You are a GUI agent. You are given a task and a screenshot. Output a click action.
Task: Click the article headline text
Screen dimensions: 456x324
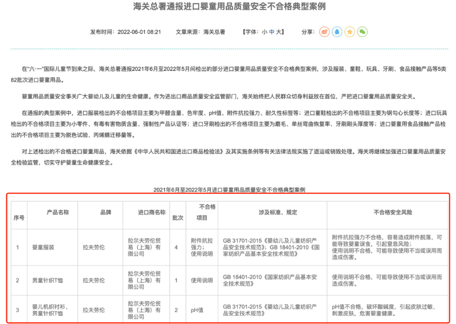pyautogui.click(x=229, y=7)
